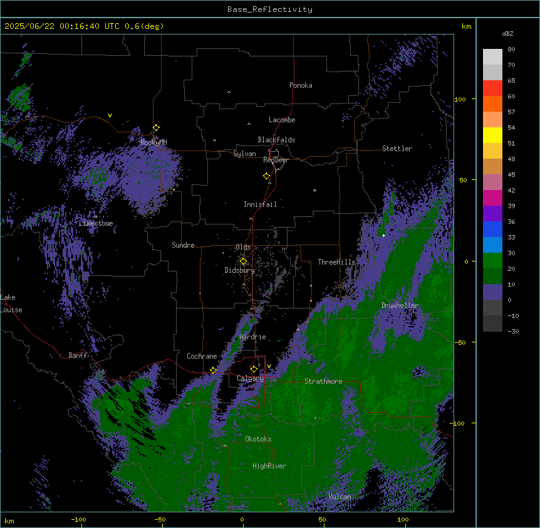Click the yellow station marker near RockyMH
Viewport: 540px width, 528px height.
click(156, 128)
